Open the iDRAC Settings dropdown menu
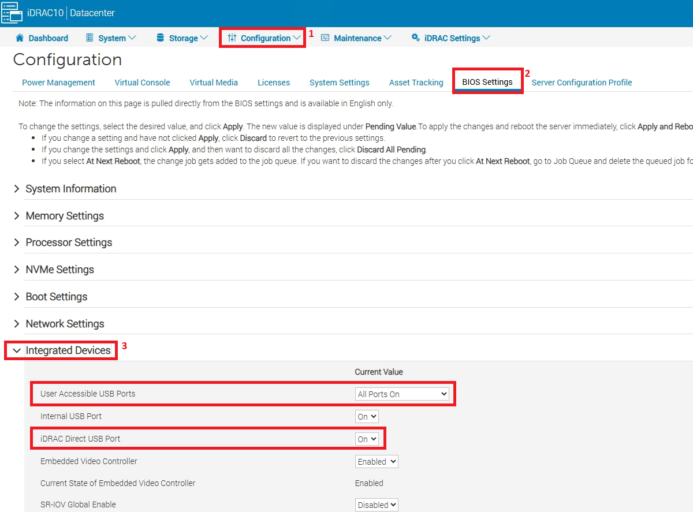Screen dimensions: 693x512 [451, 38]
